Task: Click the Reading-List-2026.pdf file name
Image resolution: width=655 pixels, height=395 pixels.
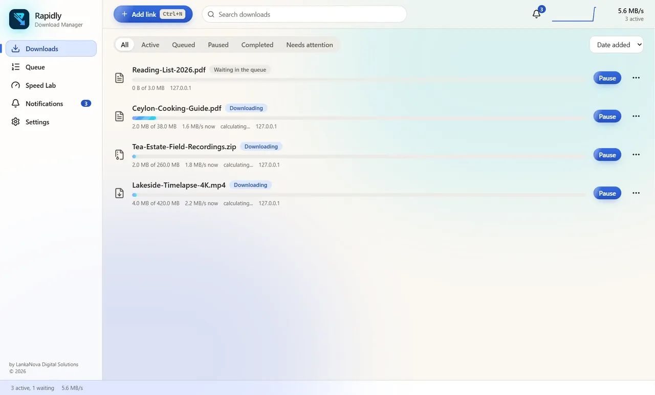Action: pyautogui.click(x=169, y=69)
